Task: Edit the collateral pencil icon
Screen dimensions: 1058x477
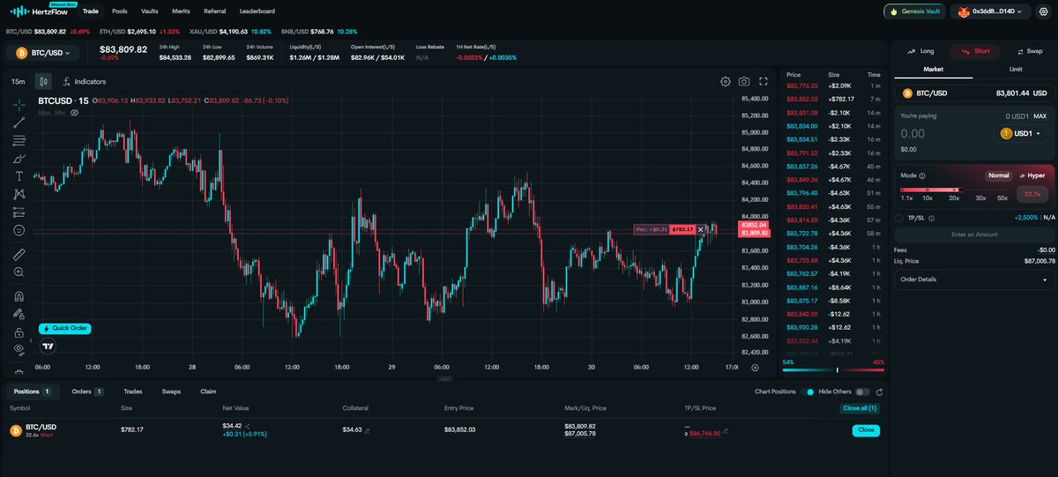Action: pos(368,430)
